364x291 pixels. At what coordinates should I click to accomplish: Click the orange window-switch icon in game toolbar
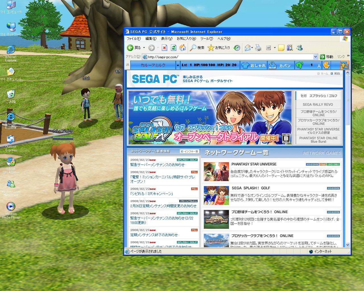point(345,65)
